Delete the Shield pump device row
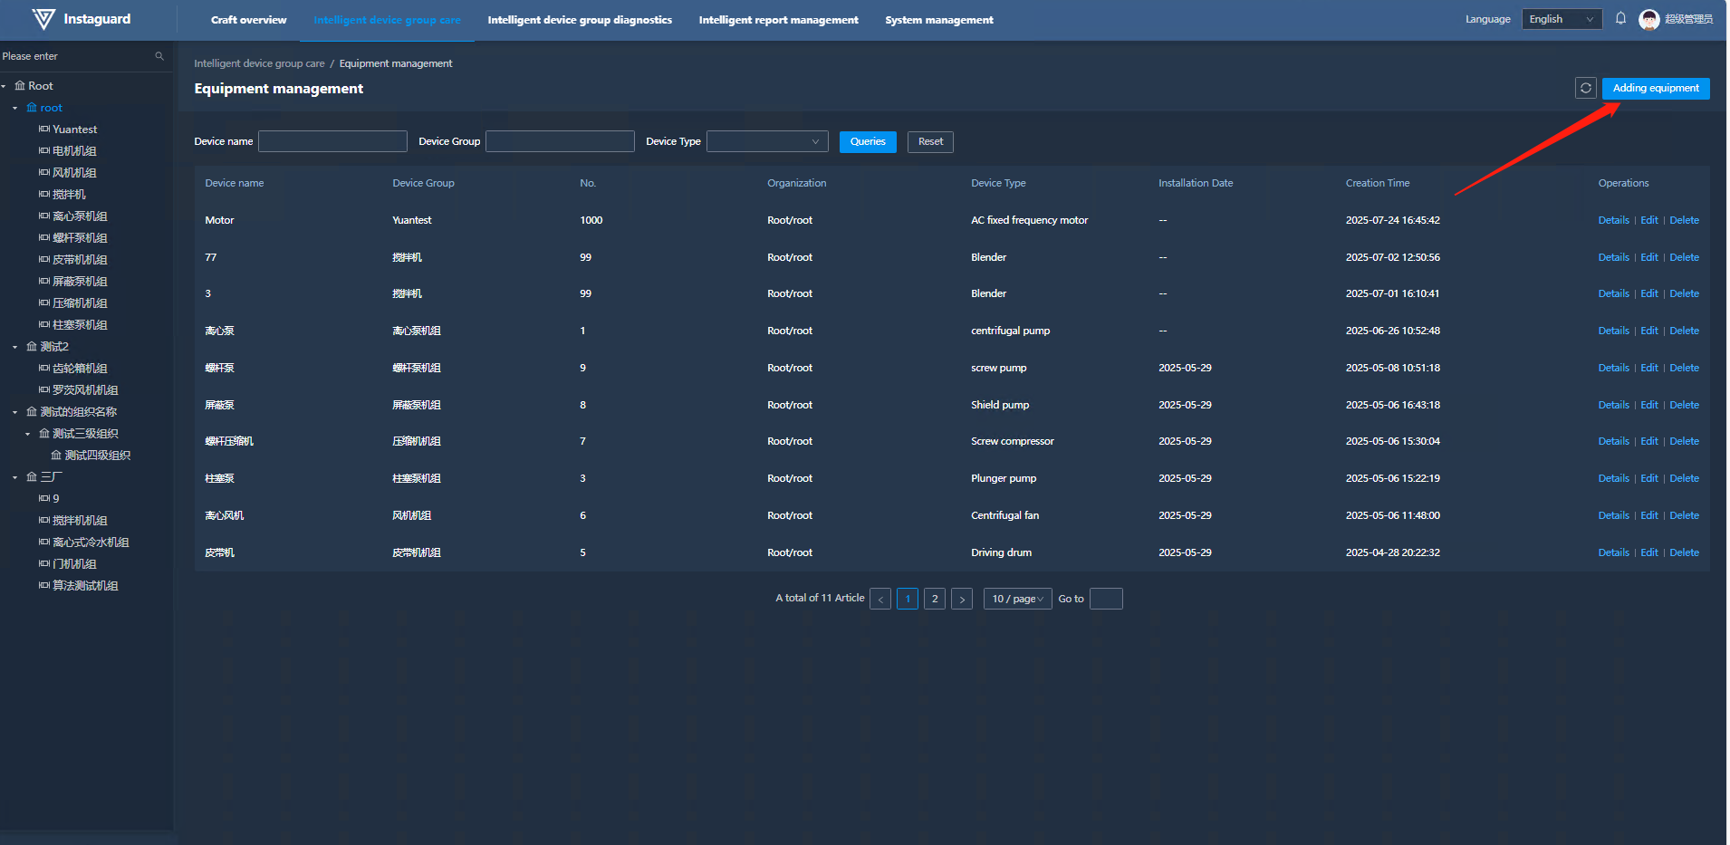This screenshot has width=1730, height=845. click(x=1684, y=405)
